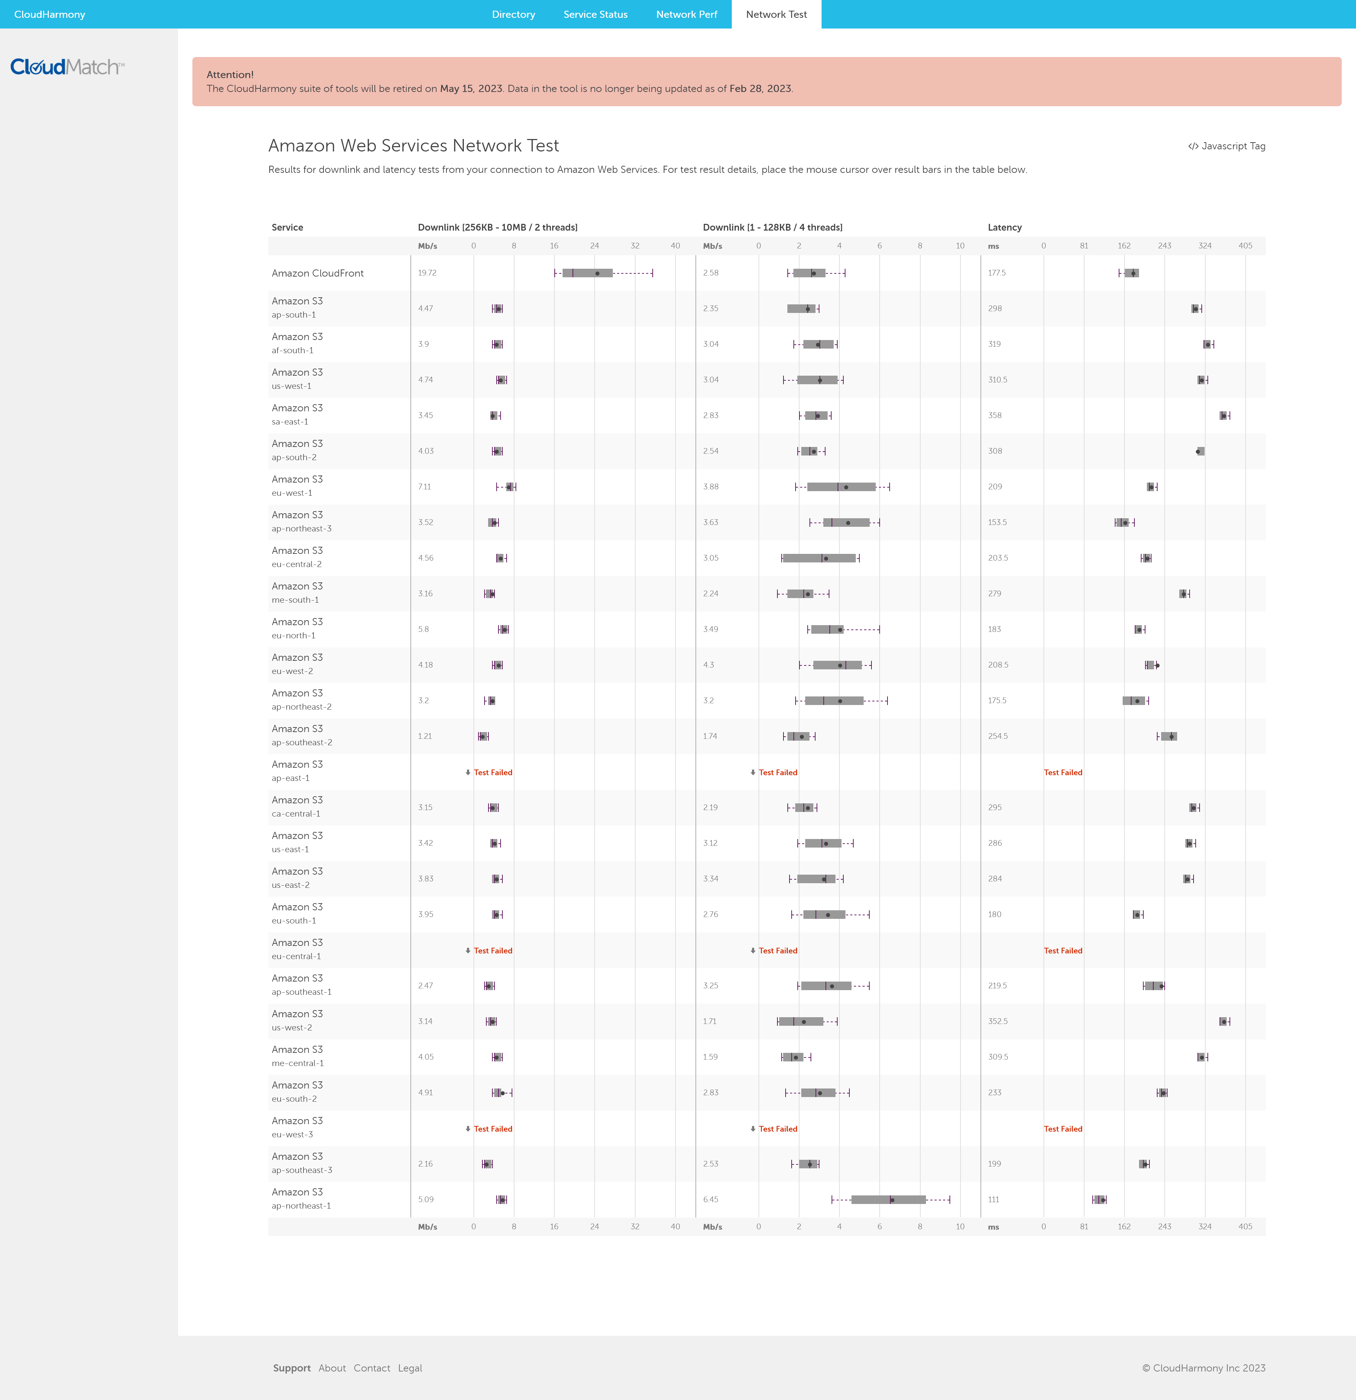Open the Directory tab
This screenshot has width=1356, height=1400.
point(513,14)
